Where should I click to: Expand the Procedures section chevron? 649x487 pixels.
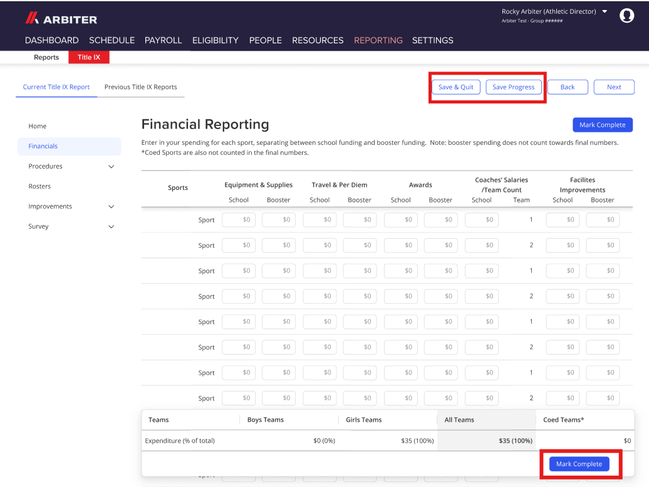(x=111, y=167)
